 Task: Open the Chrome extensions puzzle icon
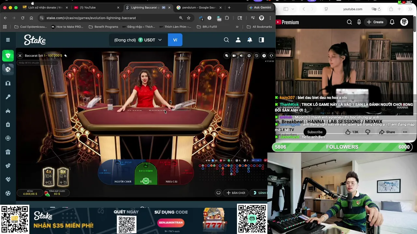(227, 18)
